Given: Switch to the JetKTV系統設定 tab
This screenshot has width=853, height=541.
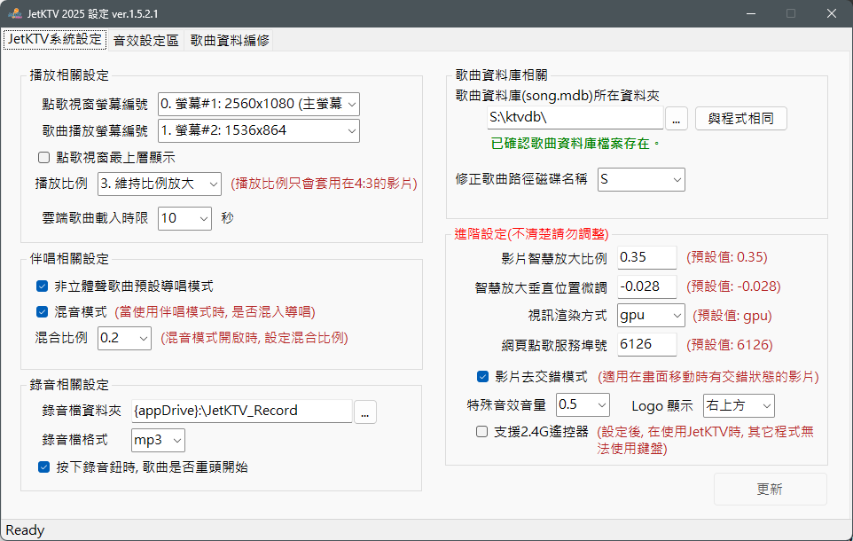Looking at the screenshot, I should [55, 40].
